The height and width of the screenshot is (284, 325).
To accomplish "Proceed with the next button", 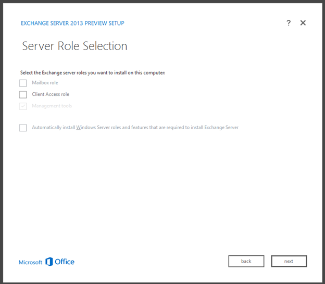I will 289,261.
